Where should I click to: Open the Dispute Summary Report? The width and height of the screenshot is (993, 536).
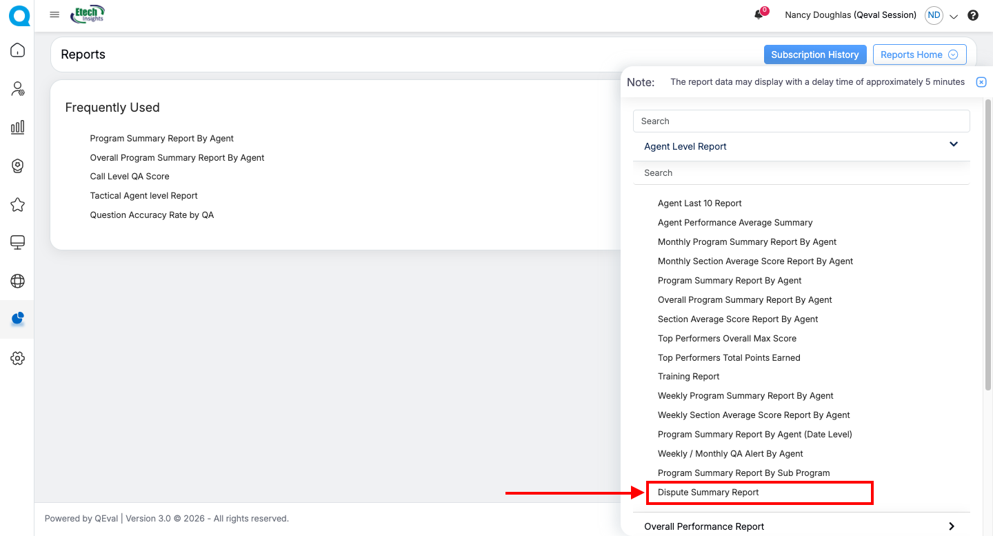pyautogui.click(x=708, y=493)
